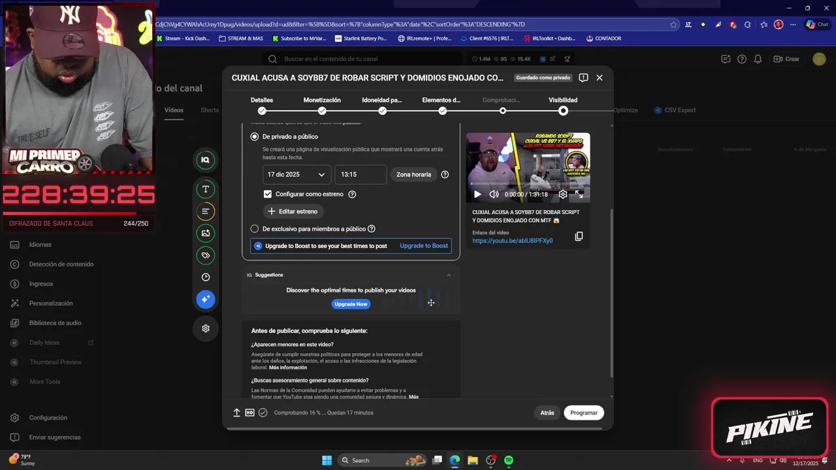The height and width of the screenshot is (470, 836).
Task: Open Ingresos in the Studio sidebar
Action: click(x=41, y=284)
